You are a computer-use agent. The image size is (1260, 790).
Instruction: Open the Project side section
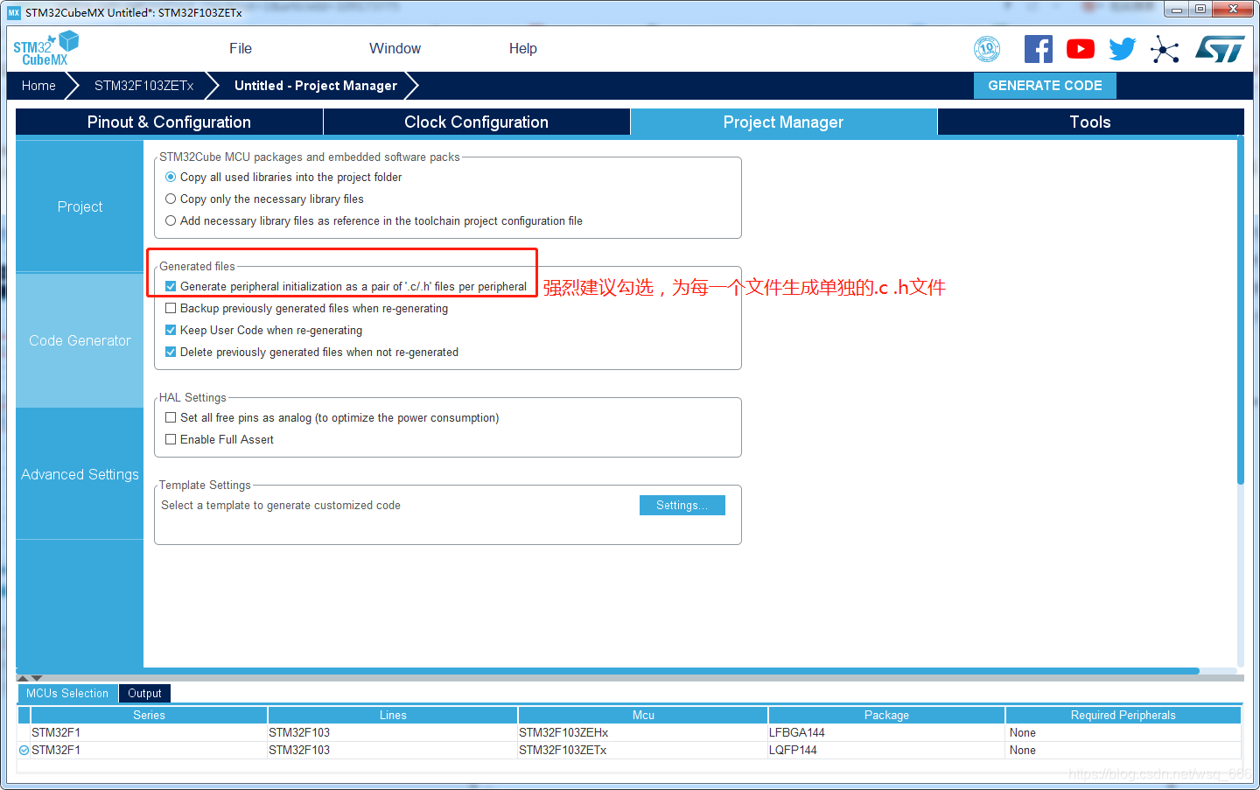pyautogui.click(x=80, y=206)
